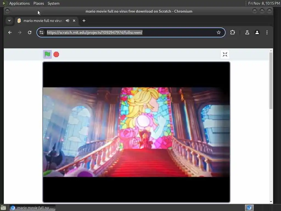The image size is (281, 211).
Task: Go back to the previous page
Action: point(10,32)
